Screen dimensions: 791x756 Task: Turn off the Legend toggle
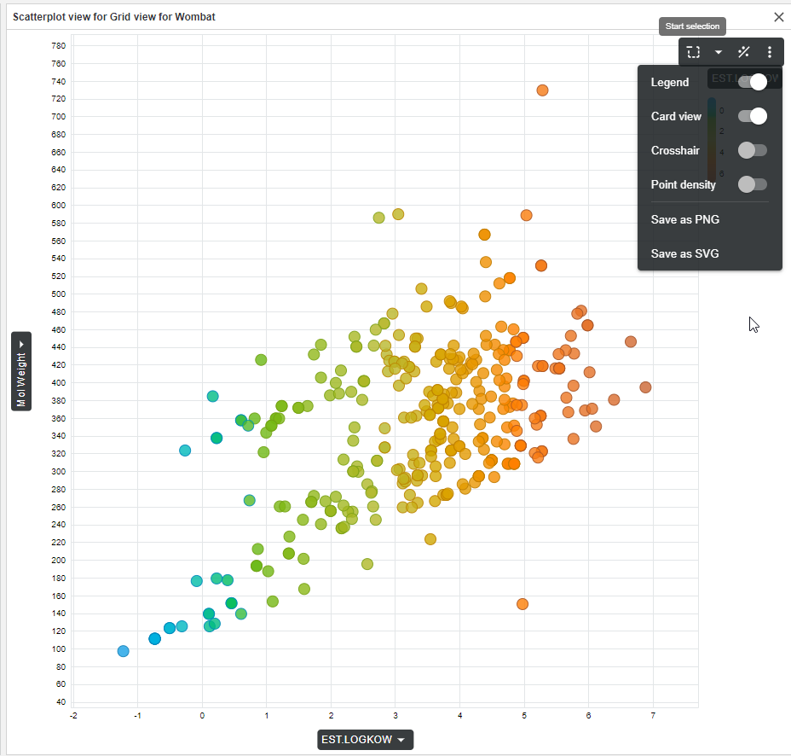click(x=753, y=82)
